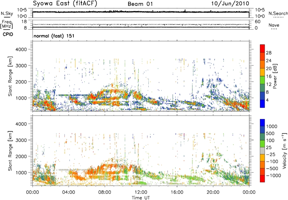Click the '16:00' time axis tick label
The width and height of the screenshot is (288, 200).
coord(177,192)
